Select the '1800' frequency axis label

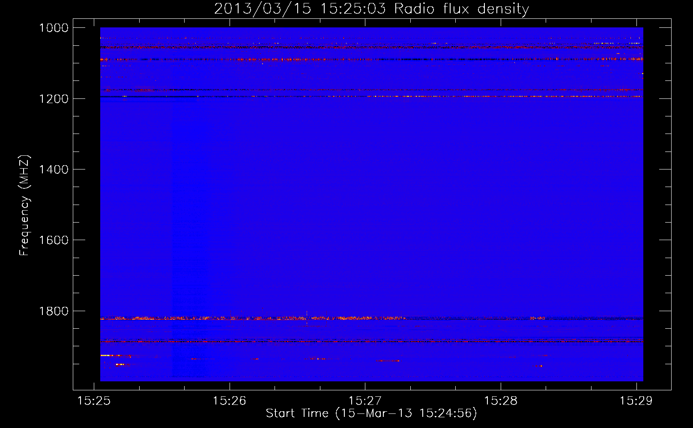54,311
